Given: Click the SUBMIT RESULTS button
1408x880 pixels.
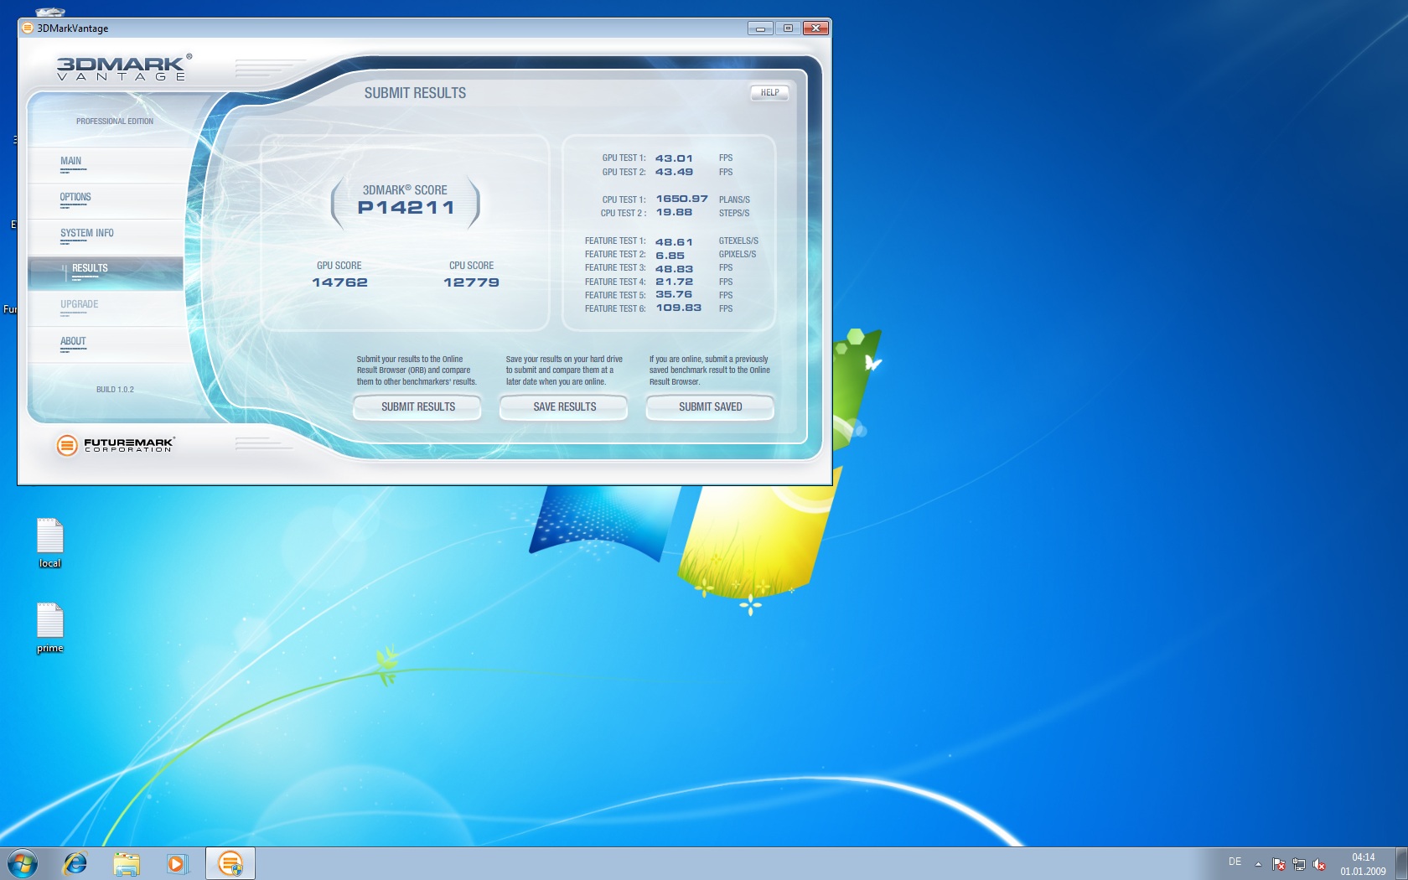Looking at the screenshot, I should pos(417,407).
